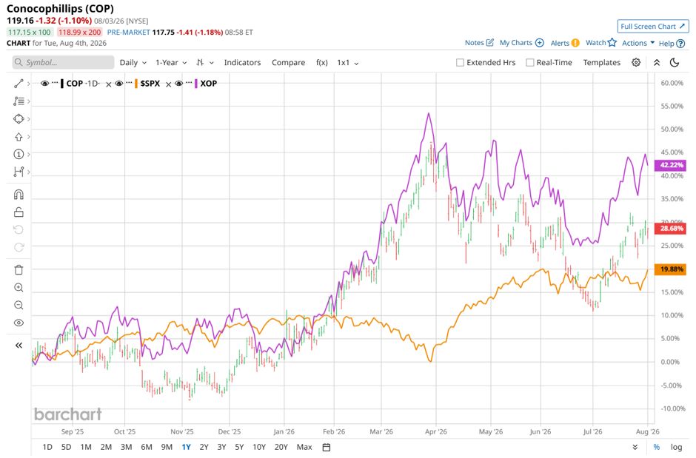Screen dimensions: 696x458
Task: Select the 5Y time range
Action: coord(239,448)
